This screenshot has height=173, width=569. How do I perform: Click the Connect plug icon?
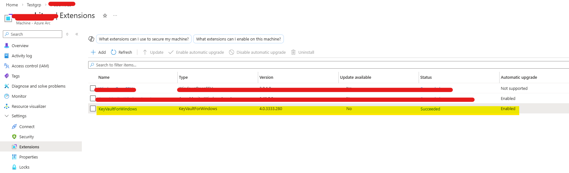[x=14, y=127]
